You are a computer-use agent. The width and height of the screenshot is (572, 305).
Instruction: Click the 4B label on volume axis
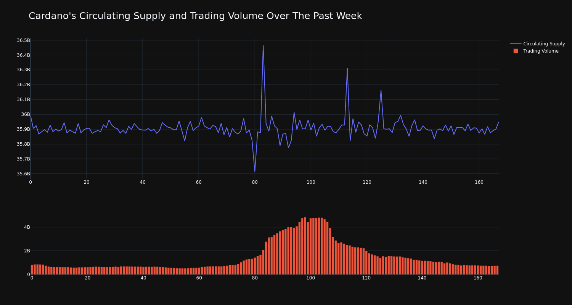click(27, 227)
